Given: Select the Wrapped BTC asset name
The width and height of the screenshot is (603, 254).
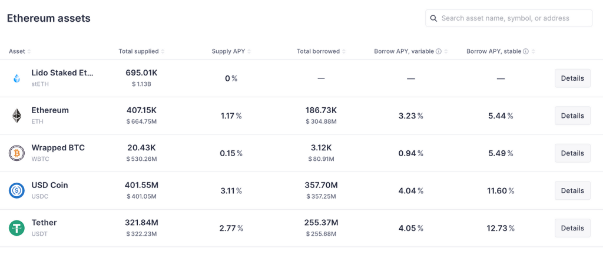Looking at the screenshot, I should (58, 147).
